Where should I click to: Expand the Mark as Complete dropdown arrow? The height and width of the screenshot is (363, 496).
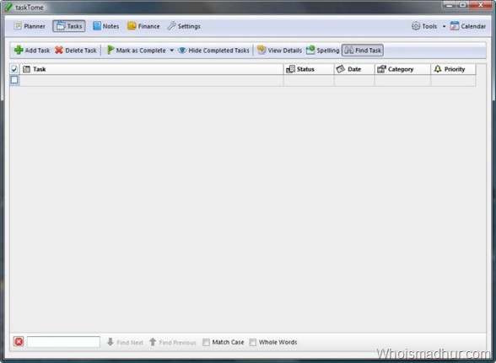pyautogui.click(x=172, y=51)
